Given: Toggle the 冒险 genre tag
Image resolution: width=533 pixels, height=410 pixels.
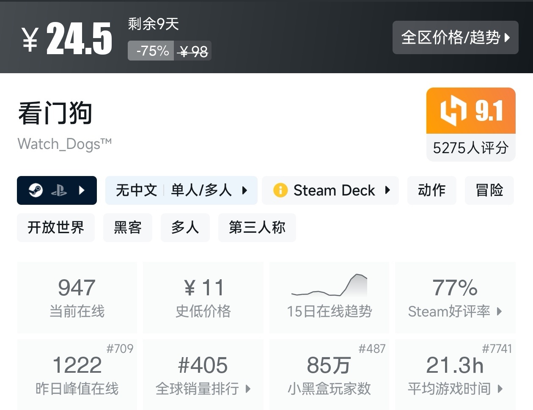Looking at the screenshot, I should tap(489, 190).
